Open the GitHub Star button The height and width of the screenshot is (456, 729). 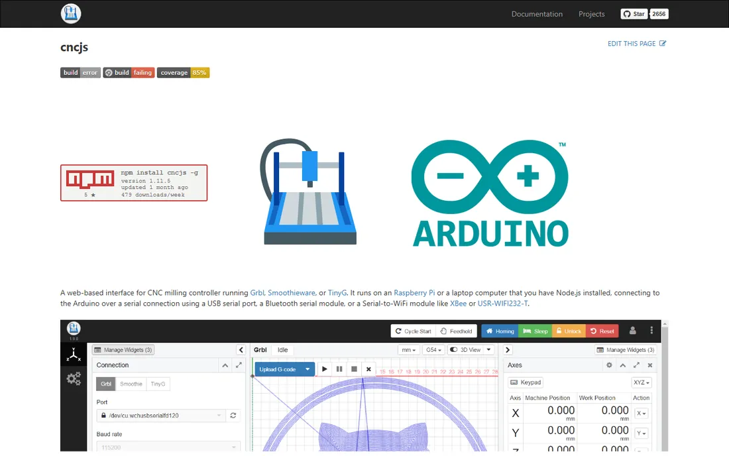pos(634,14)
